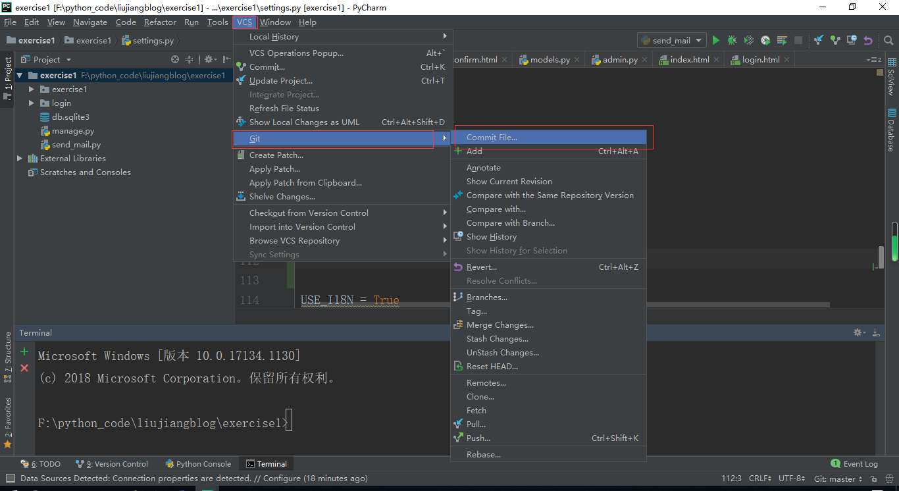Open the Structure side tool window
This screenshot has height=491, width=899.
point(8,358)
